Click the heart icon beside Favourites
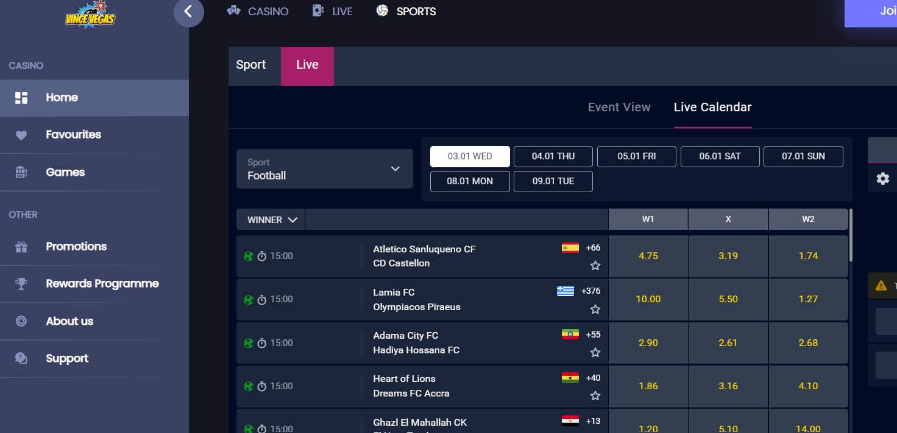This screenshot has height=433, width=897. click(x=21, y=135)
